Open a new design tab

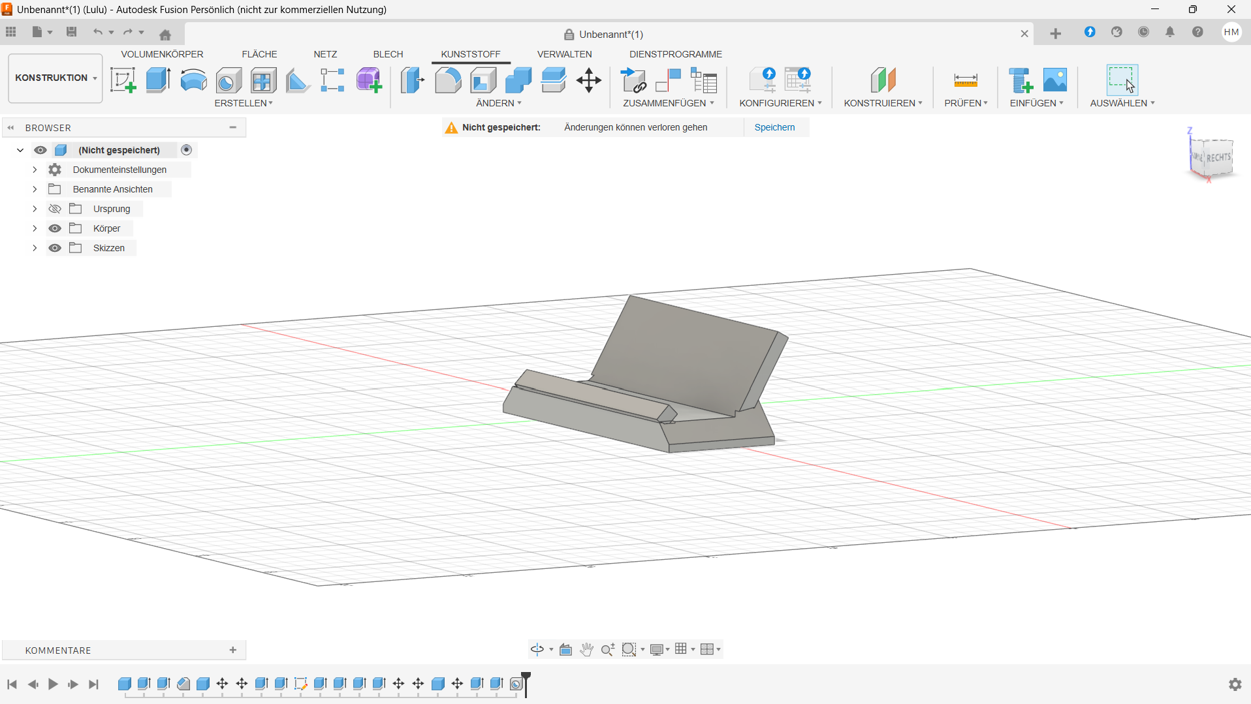(1055, 34)
